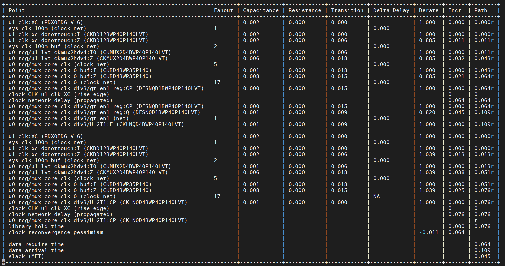Click the slack value 0.045

[x=482, y=256]
